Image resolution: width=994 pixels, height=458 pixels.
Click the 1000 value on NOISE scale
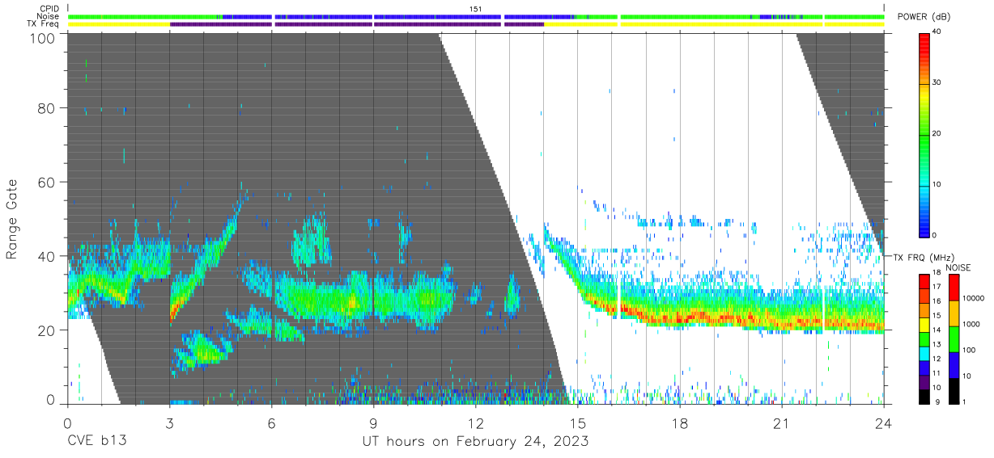[970, 324]
